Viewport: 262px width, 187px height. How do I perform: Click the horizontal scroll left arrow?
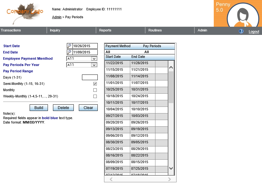(x=111, y=179)
